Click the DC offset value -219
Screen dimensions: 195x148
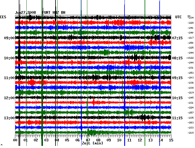[190, 93]
